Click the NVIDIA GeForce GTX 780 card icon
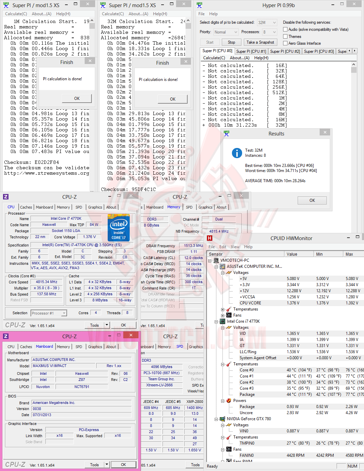364x471 pixels. point(222,419)
